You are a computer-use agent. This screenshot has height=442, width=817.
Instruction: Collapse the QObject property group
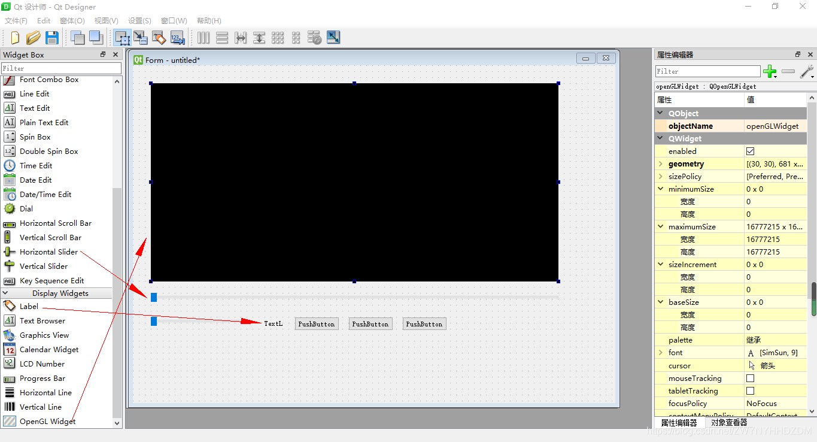click(x=660, y=113)
